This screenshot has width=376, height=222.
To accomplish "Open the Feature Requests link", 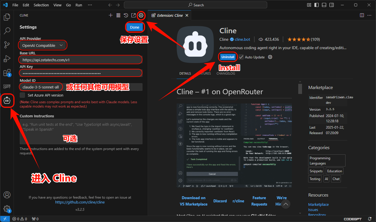I will pos(259,201).
